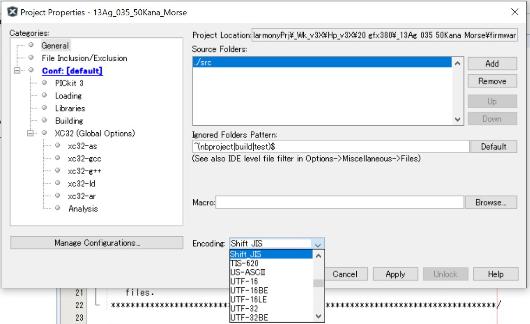The width and height of the screenshot is (530, 324).
Task: Select PICkit 3 category
Action: pos(69,83)
